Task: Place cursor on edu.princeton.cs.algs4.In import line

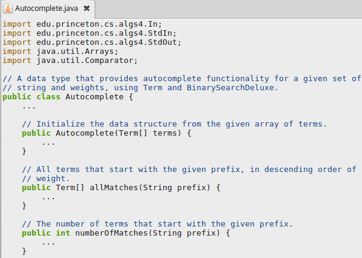Action: pyautogui.click(x=82, y=24)
